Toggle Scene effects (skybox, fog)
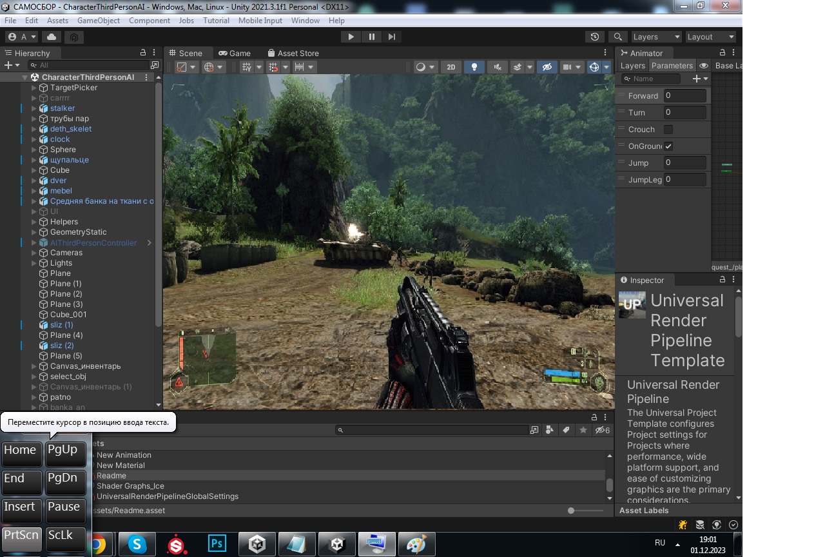This screenshot has height=557, width=825. (x=518, y=67)
